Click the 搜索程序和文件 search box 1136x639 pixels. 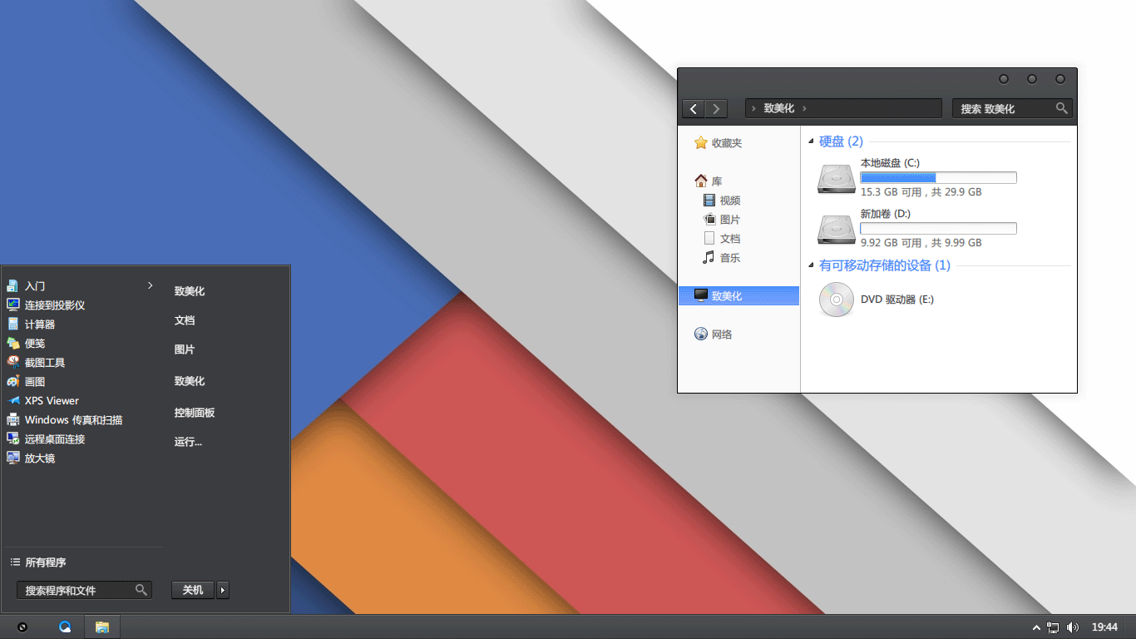point(84,590)
